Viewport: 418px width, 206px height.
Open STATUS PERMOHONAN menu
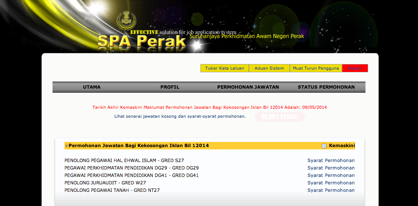coord(326,87)
